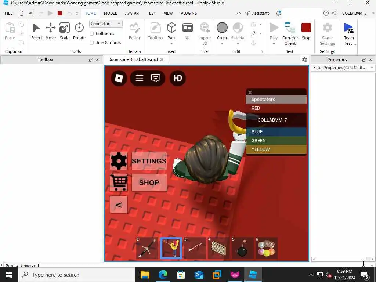Start a Team Test
Viewport: 376px width, 282px height.
[x=348, y=33]
